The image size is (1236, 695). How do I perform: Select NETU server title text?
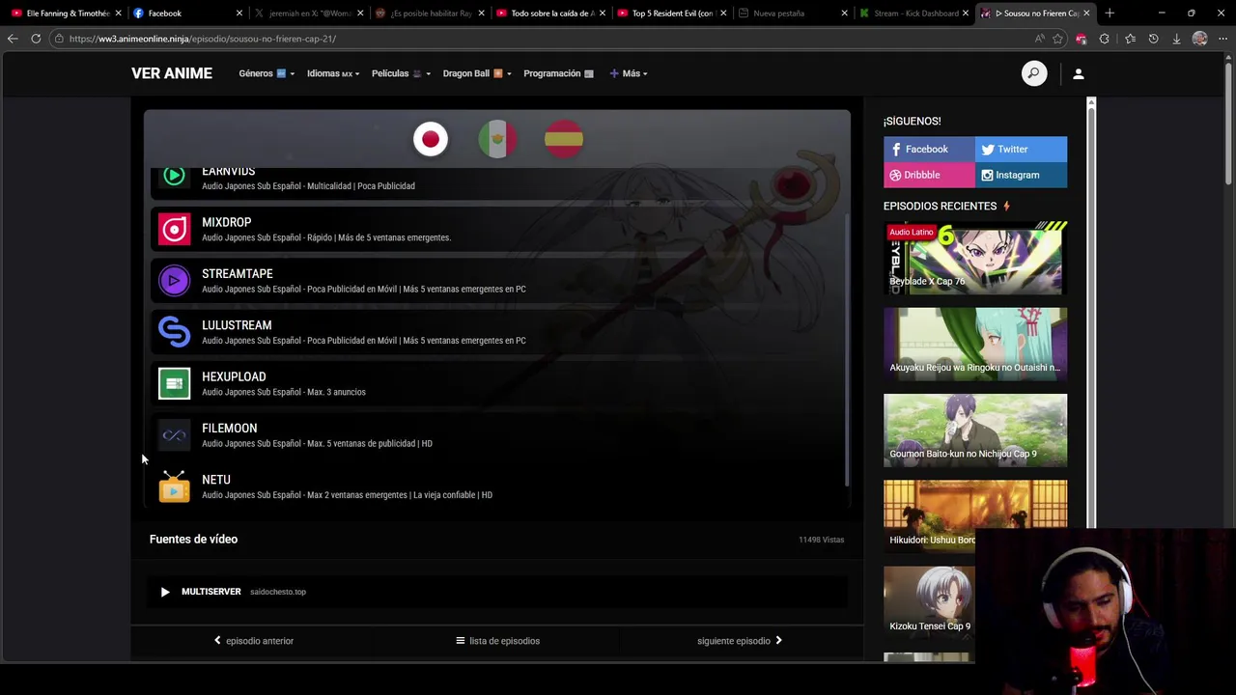coord(216,480)
